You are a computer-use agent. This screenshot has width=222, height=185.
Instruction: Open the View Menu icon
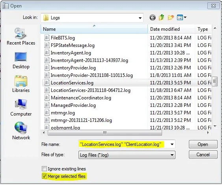181,18
